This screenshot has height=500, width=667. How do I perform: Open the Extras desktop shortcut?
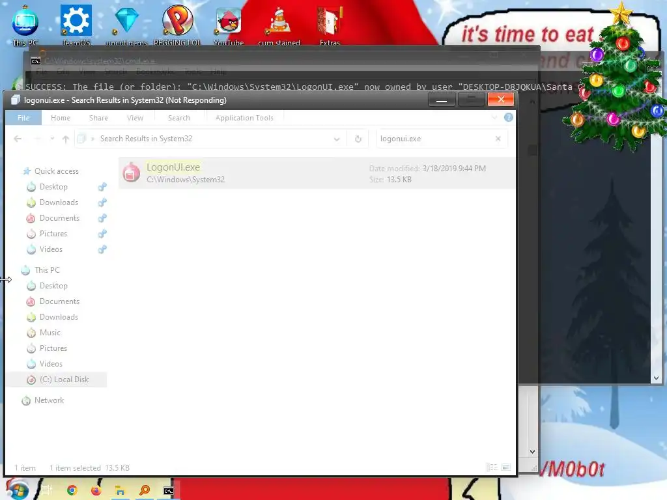330,25
